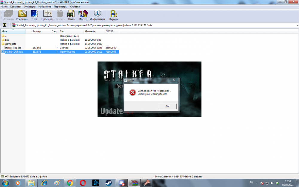Image resolution: width=299 pixels, height=187 pixels.
Task: Switch to Stalker game taskbar button
Action: (x=147, y=183)
